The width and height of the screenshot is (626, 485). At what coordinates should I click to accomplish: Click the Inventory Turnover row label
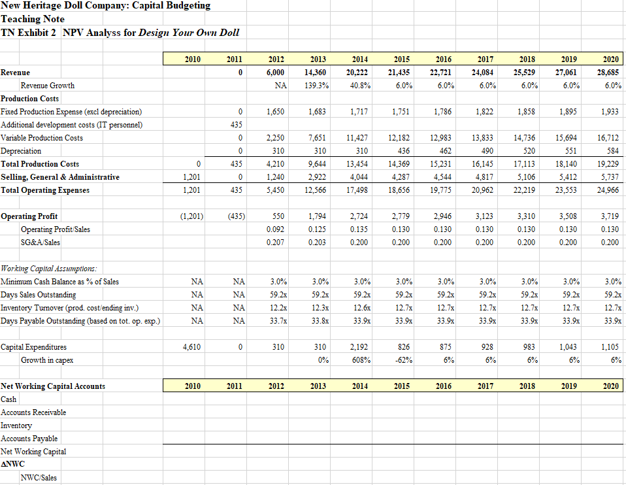[59, 307]
